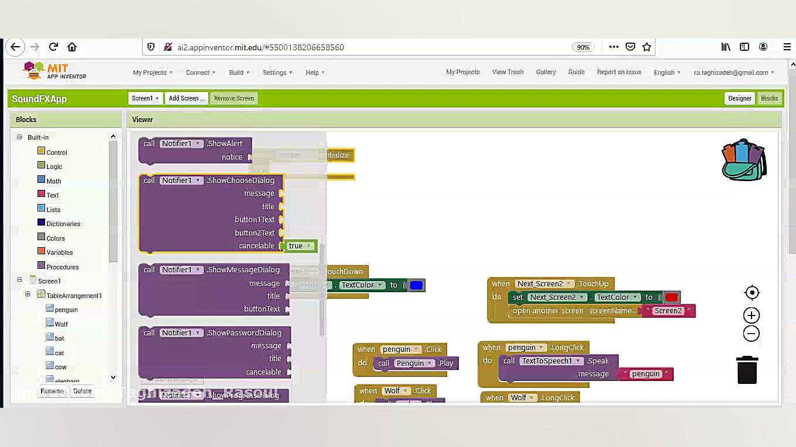Open the Report an Issue link
Screen dimensions: 796x447
(x=619, y=72)
